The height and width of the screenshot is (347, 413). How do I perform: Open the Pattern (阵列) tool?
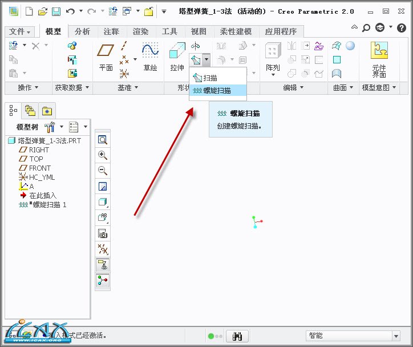pos(273,59)
